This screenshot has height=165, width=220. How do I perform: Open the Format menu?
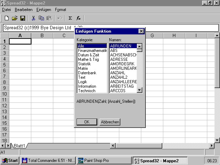(x=60, y=10)
